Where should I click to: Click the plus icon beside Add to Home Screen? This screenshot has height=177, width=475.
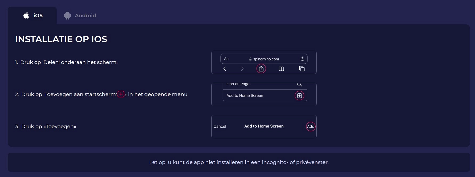point(299,96)
